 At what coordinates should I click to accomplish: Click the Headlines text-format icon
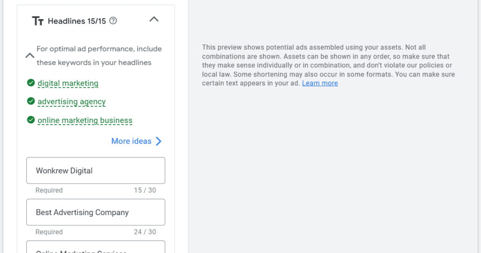coord(38,21)
